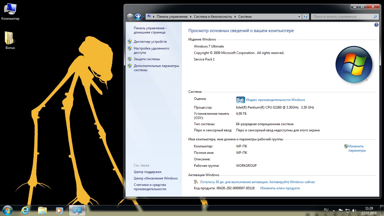Open the Bonus folder on desktop
The height and width of the screenshot is (216, 384).
coord(10,40)
